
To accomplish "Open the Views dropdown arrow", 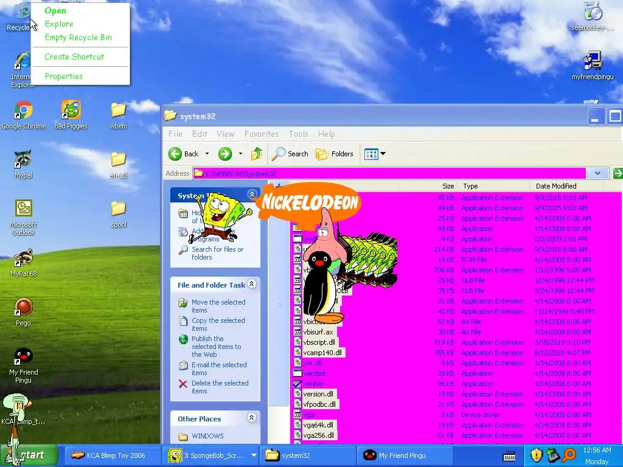I will [x=383, y=154].
